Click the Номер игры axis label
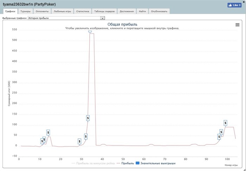Image resolution: width=246 pixels, height=171 pixels. point(231,165)
